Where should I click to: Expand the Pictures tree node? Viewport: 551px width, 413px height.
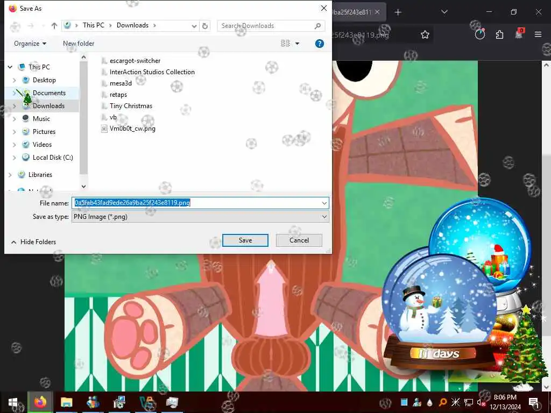coord(15,132)
